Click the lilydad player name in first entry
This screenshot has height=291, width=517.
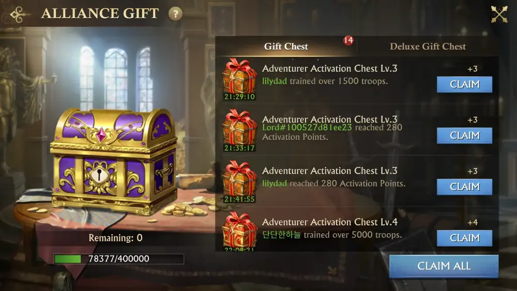point(275,81)
